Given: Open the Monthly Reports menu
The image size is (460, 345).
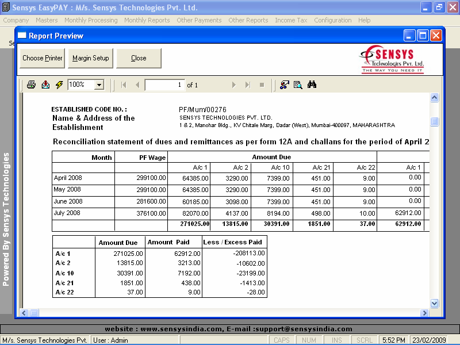Looking at the screenshot, I should (x=147, y=20).
